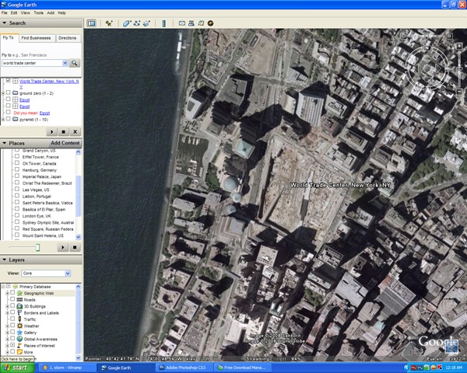The height and width of the screenshot is (373, 467).
Task: Stop the search results tour
Action: (64, 132)
